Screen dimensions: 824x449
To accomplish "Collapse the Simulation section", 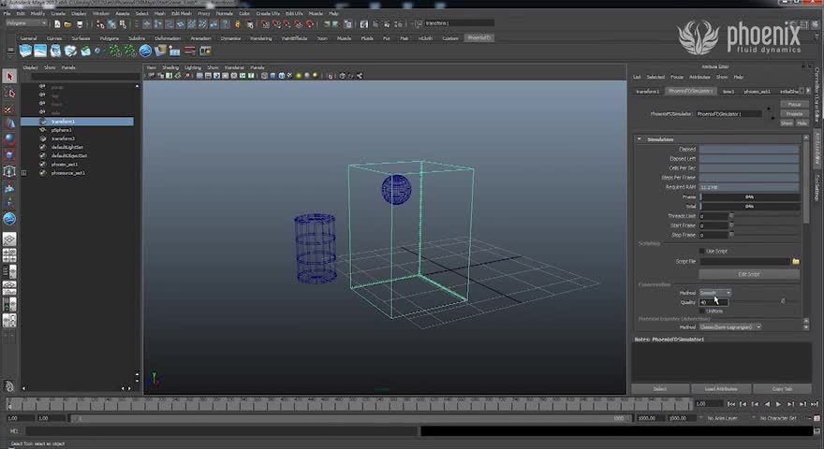I will (x=640, y=139).
